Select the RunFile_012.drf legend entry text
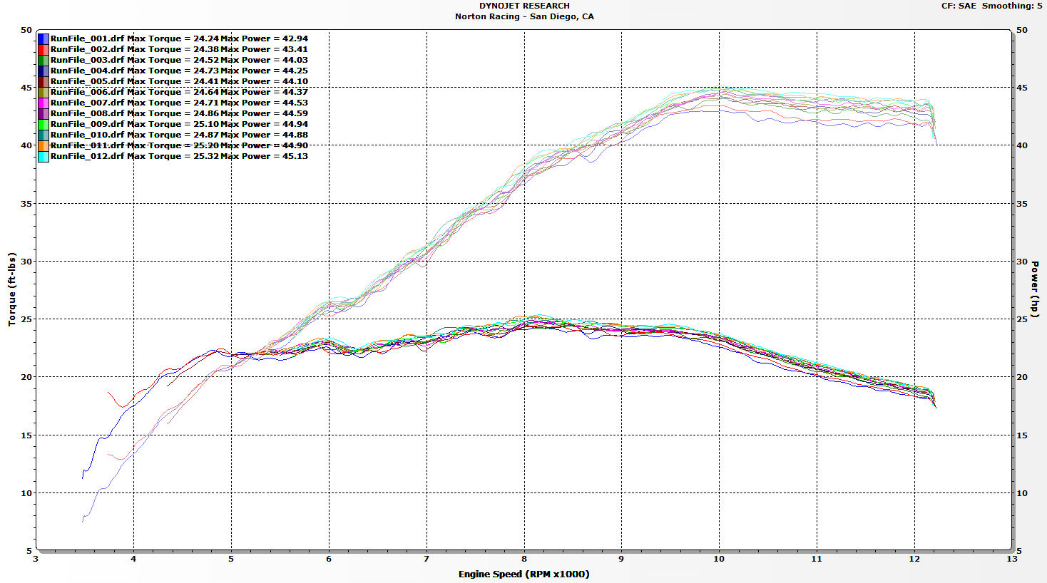 click(179, 156)
